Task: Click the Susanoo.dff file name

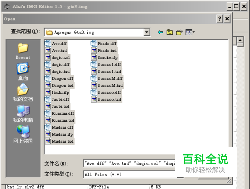Action: (109, 92)
